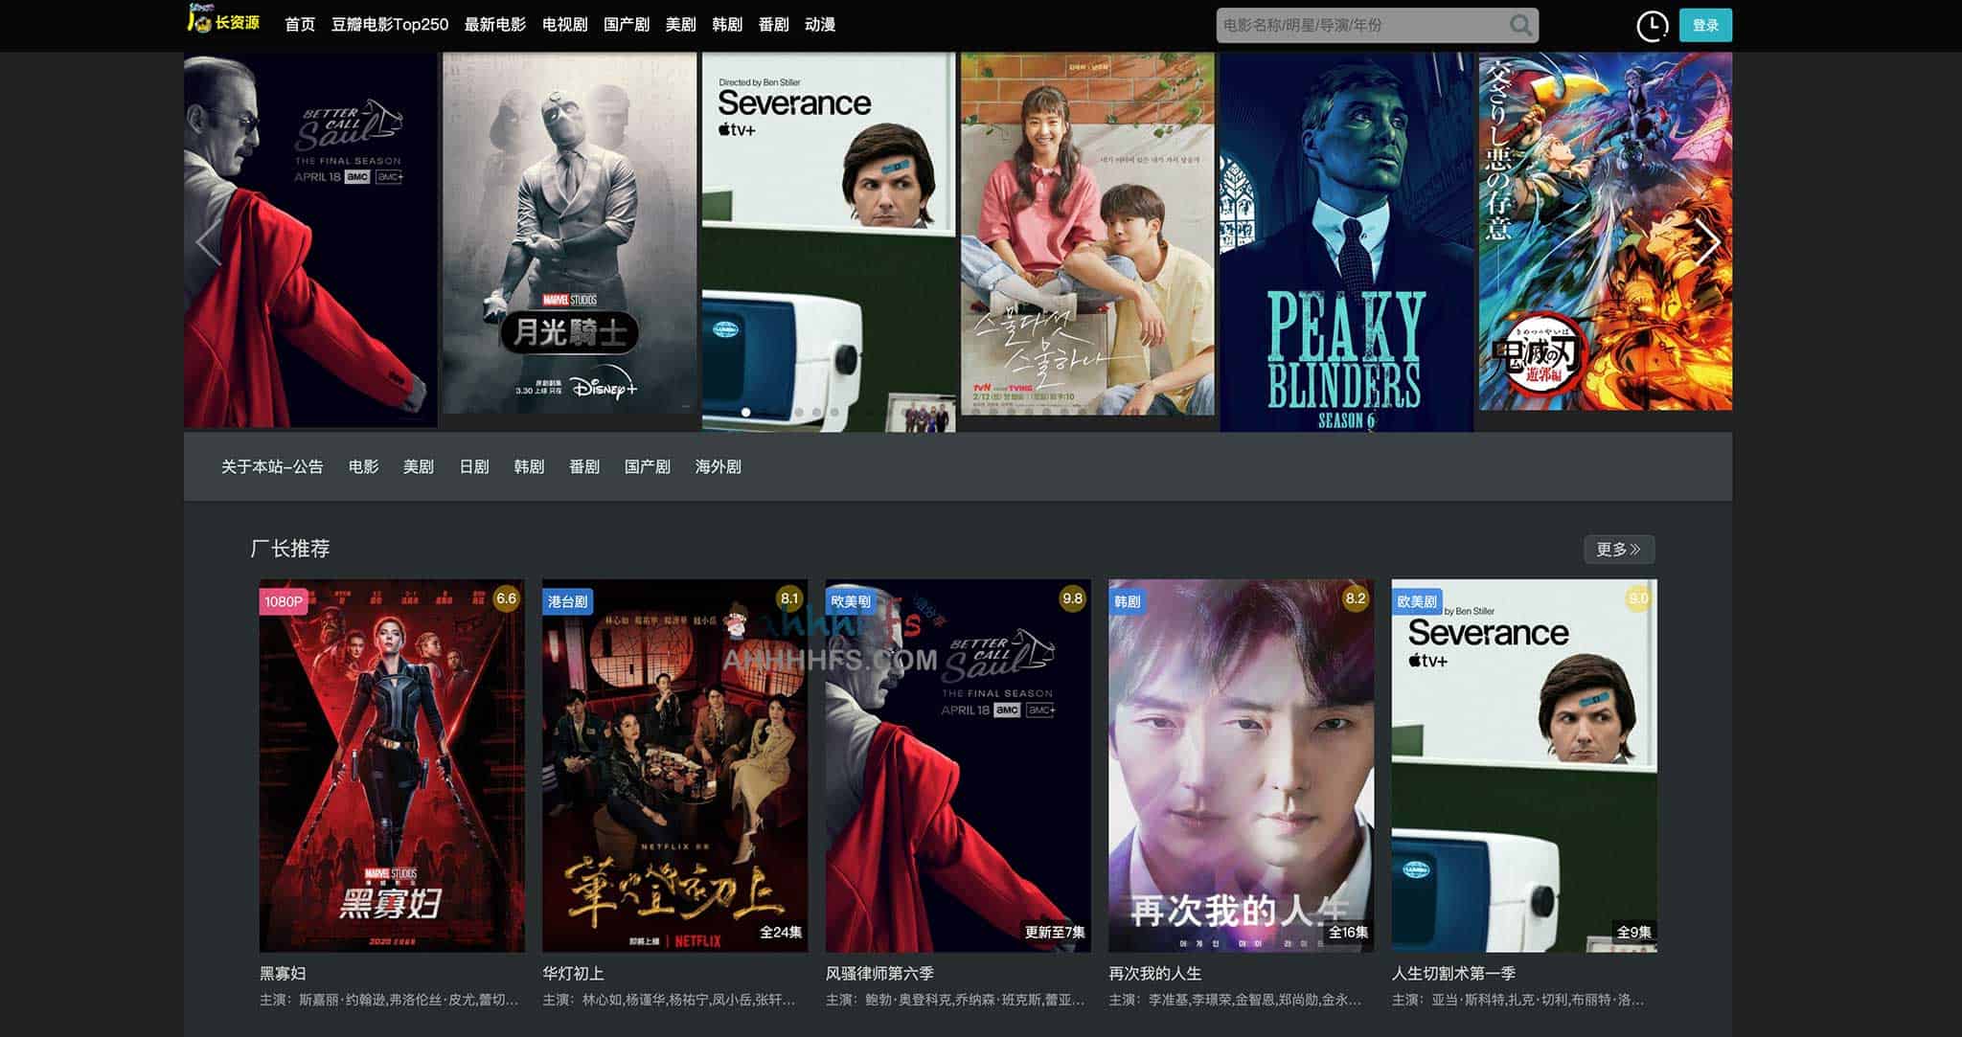Click the 韩剧 tag on 再次我的人生 poster
This screenshot has height=1037, width=1962.
coord(1128,601)
